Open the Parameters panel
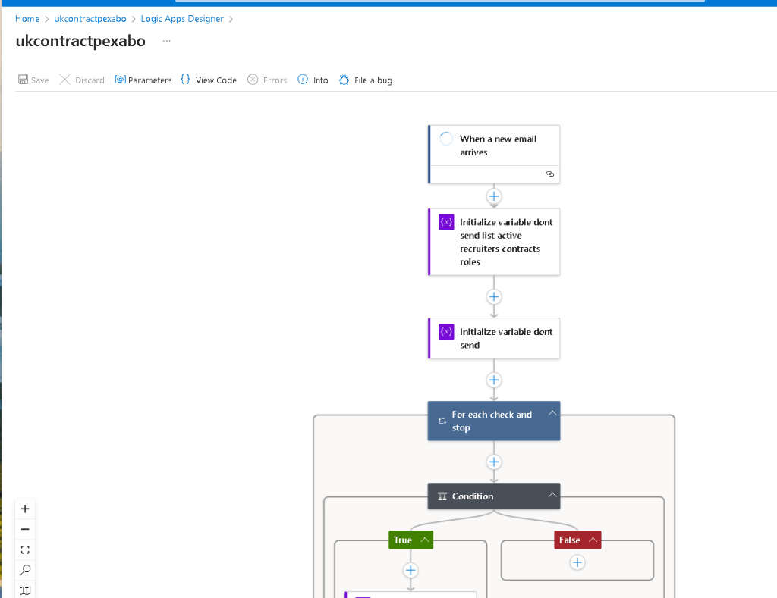 coord(143,80)
